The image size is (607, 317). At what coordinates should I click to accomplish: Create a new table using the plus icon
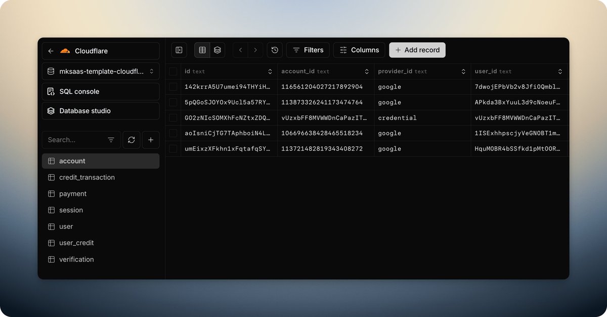click(x=151, y=140)
